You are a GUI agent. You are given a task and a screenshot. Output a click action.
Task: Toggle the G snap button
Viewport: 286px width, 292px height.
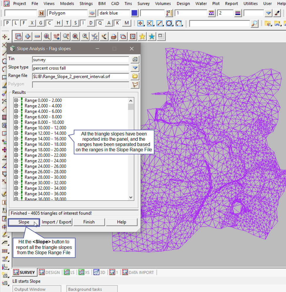point(41,23)
